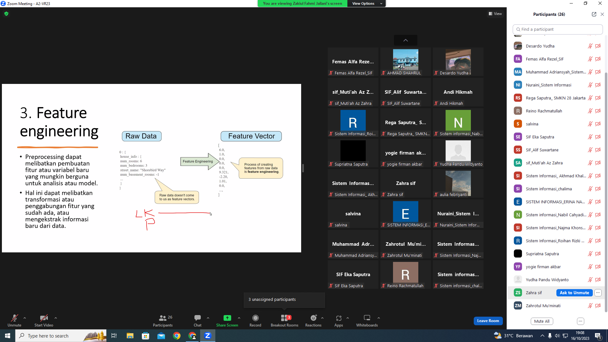Expand Apps options arrow
Image resolution: width=608 pixels, height=342 pixels.
348,318
